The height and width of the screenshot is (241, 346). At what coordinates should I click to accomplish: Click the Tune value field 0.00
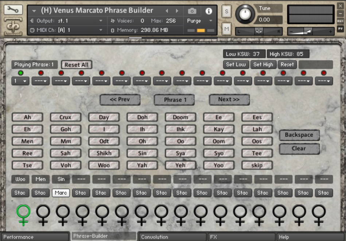[269, 20]
